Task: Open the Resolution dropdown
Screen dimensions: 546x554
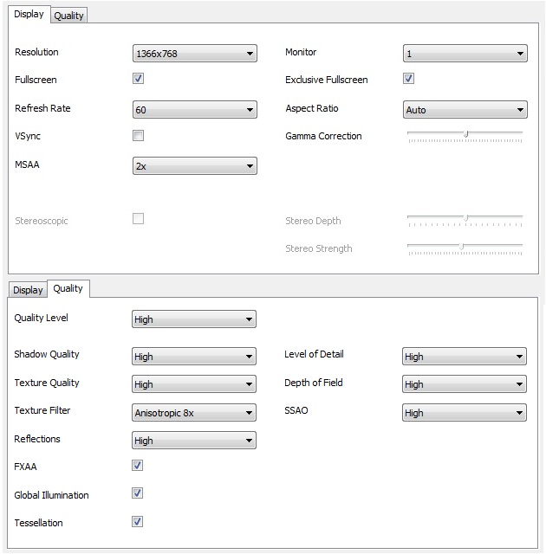Action: click(x=195, y=54)
